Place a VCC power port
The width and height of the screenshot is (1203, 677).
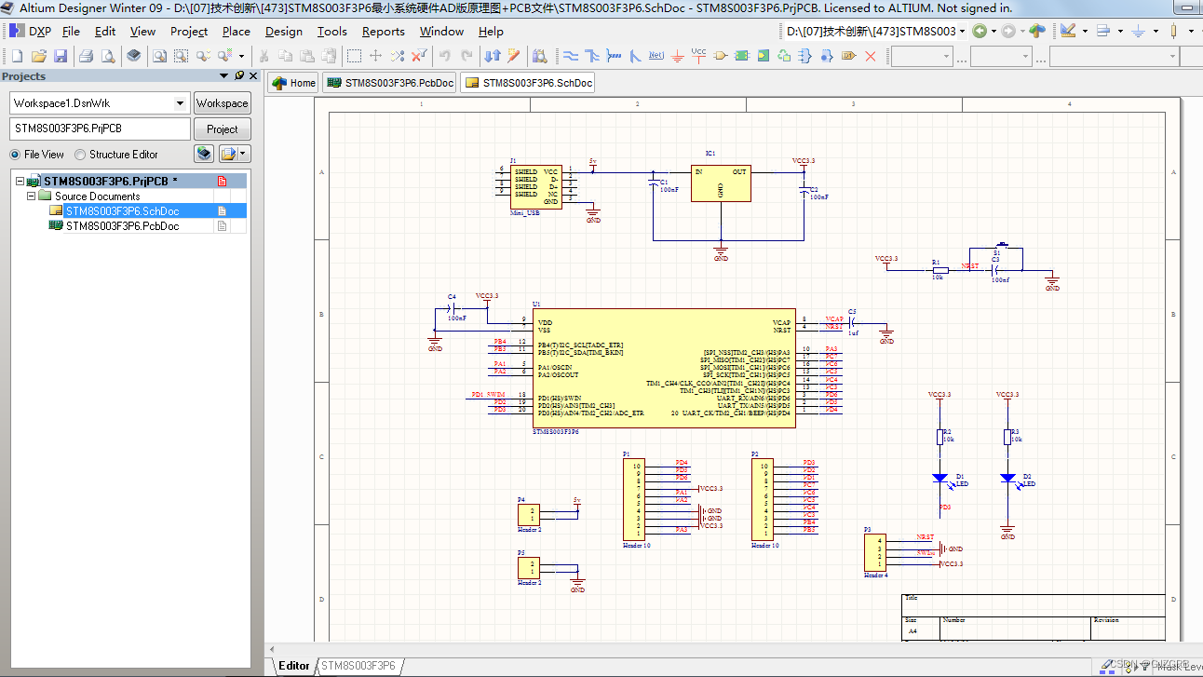(698, 56)
